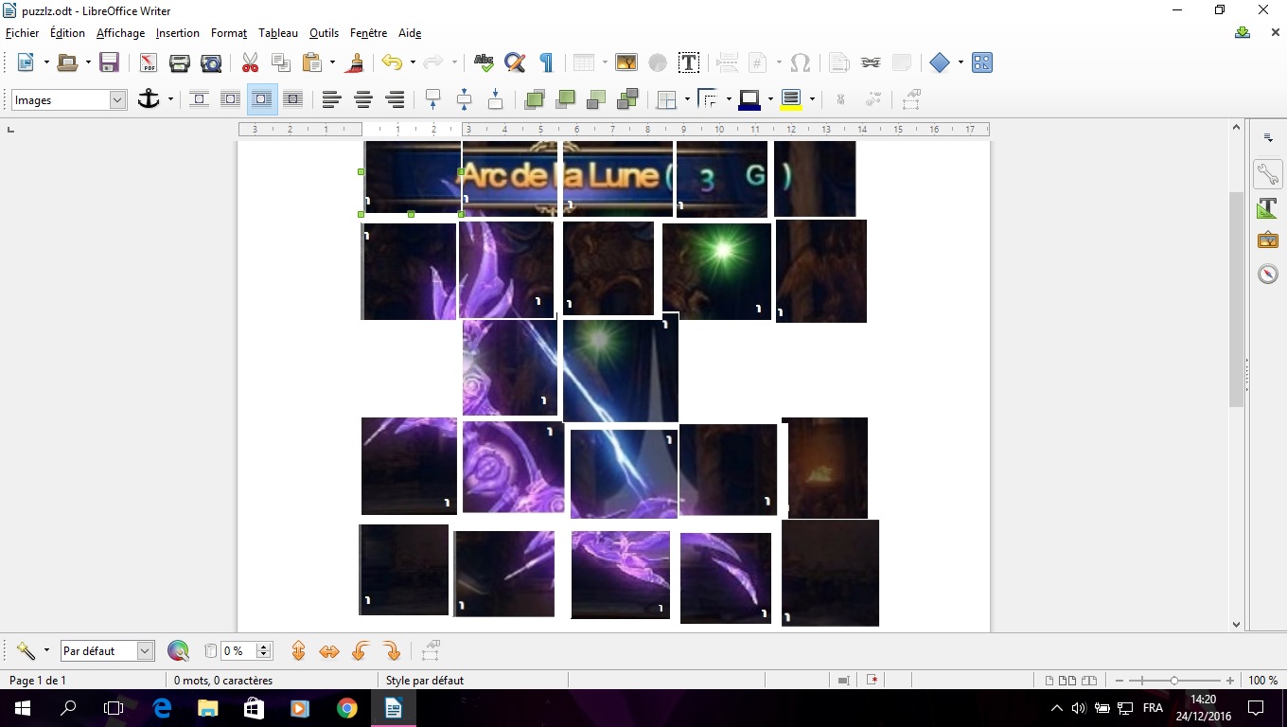Click the Export as PDF icon

149,63
